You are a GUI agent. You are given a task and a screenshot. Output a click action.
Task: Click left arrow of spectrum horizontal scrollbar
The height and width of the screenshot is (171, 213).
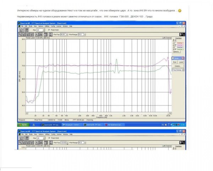27,113
